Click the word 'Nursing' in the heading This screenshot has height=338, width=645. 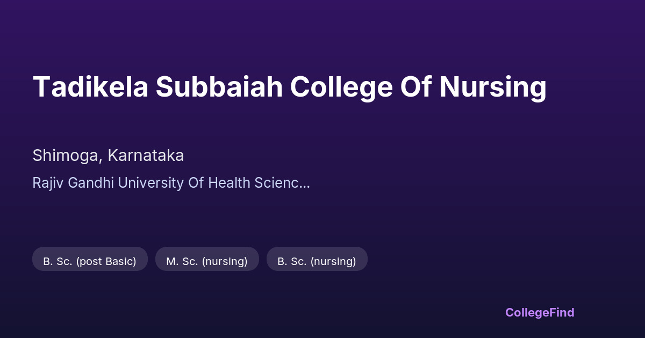[x=492, y=87]
